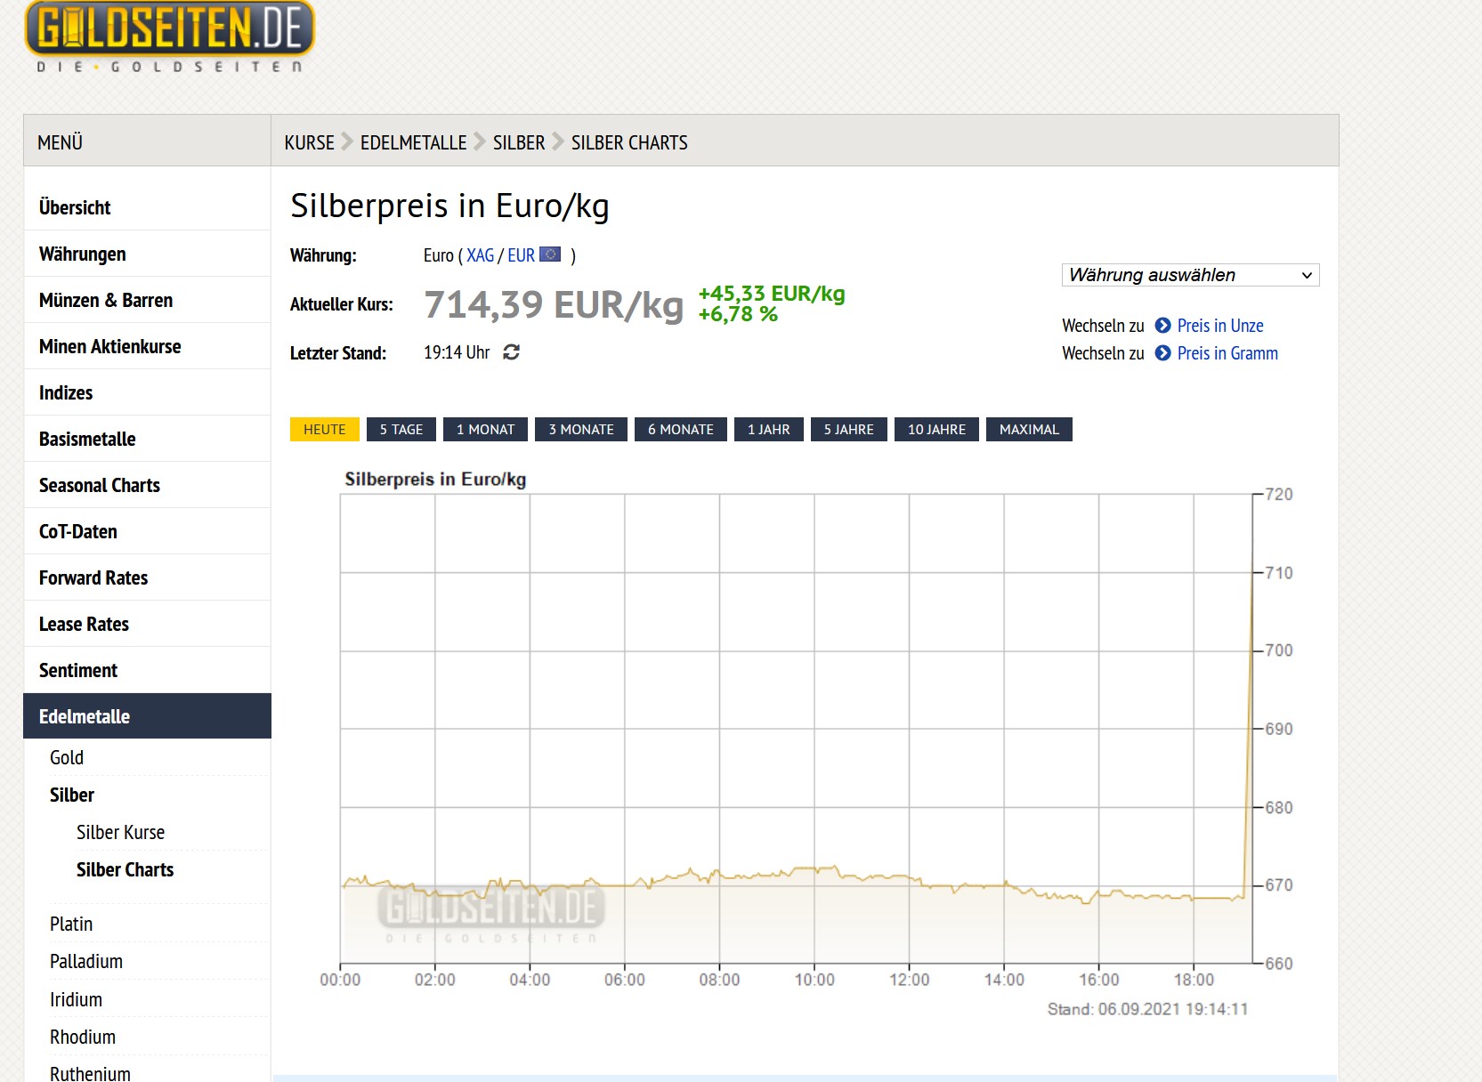Go to EDELMETALLE in breadcrumb
1482x1082 pixels.
(x=413, y=142)
